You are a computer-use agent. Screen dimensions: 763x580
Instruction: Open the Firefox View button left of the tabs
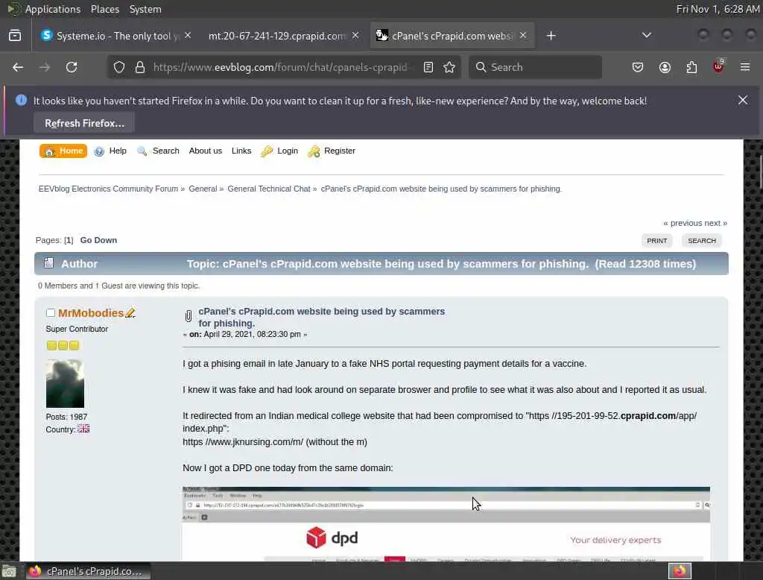pyautogui.click(x=15, y=36)
